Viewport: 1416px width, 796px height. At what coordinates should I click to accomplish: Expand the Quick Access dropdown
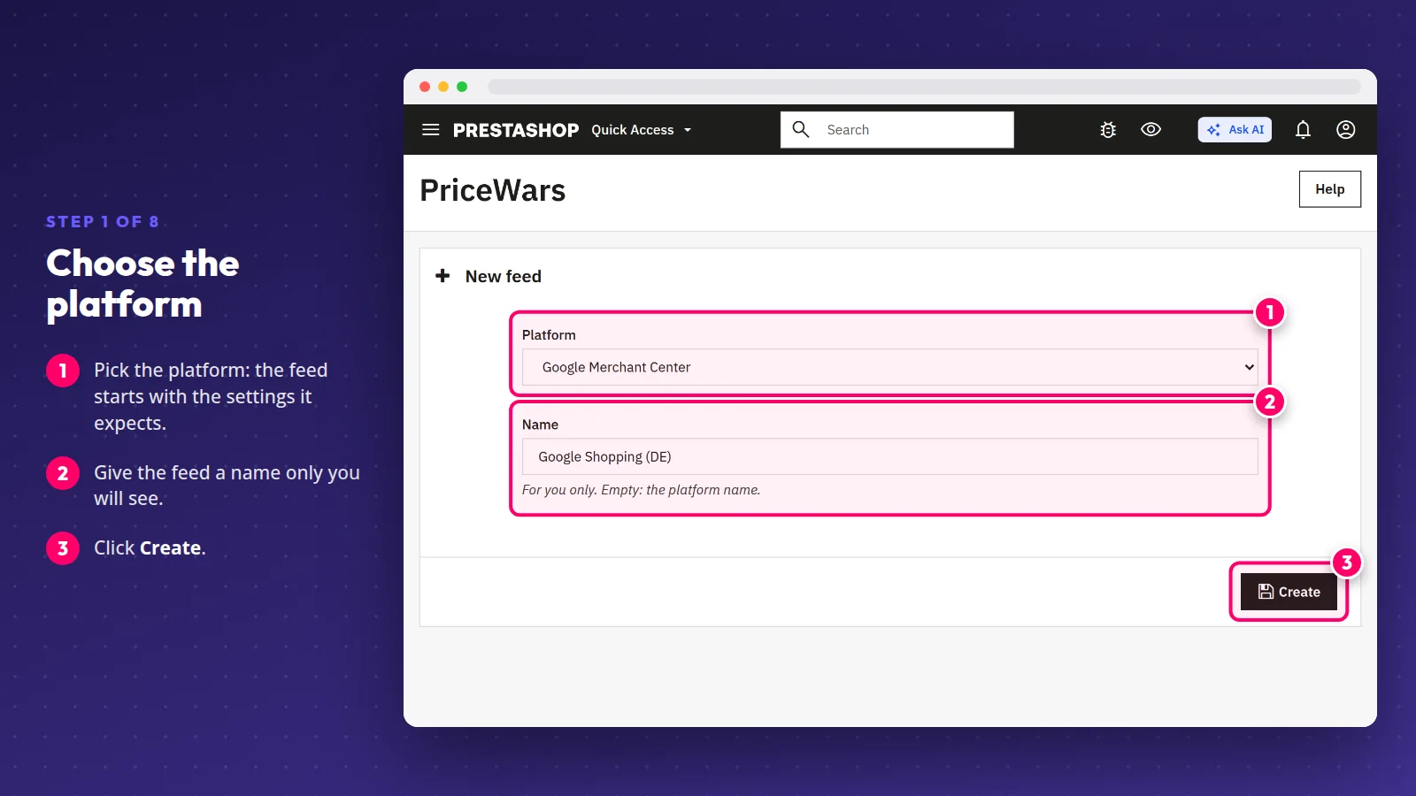point(642,130)
